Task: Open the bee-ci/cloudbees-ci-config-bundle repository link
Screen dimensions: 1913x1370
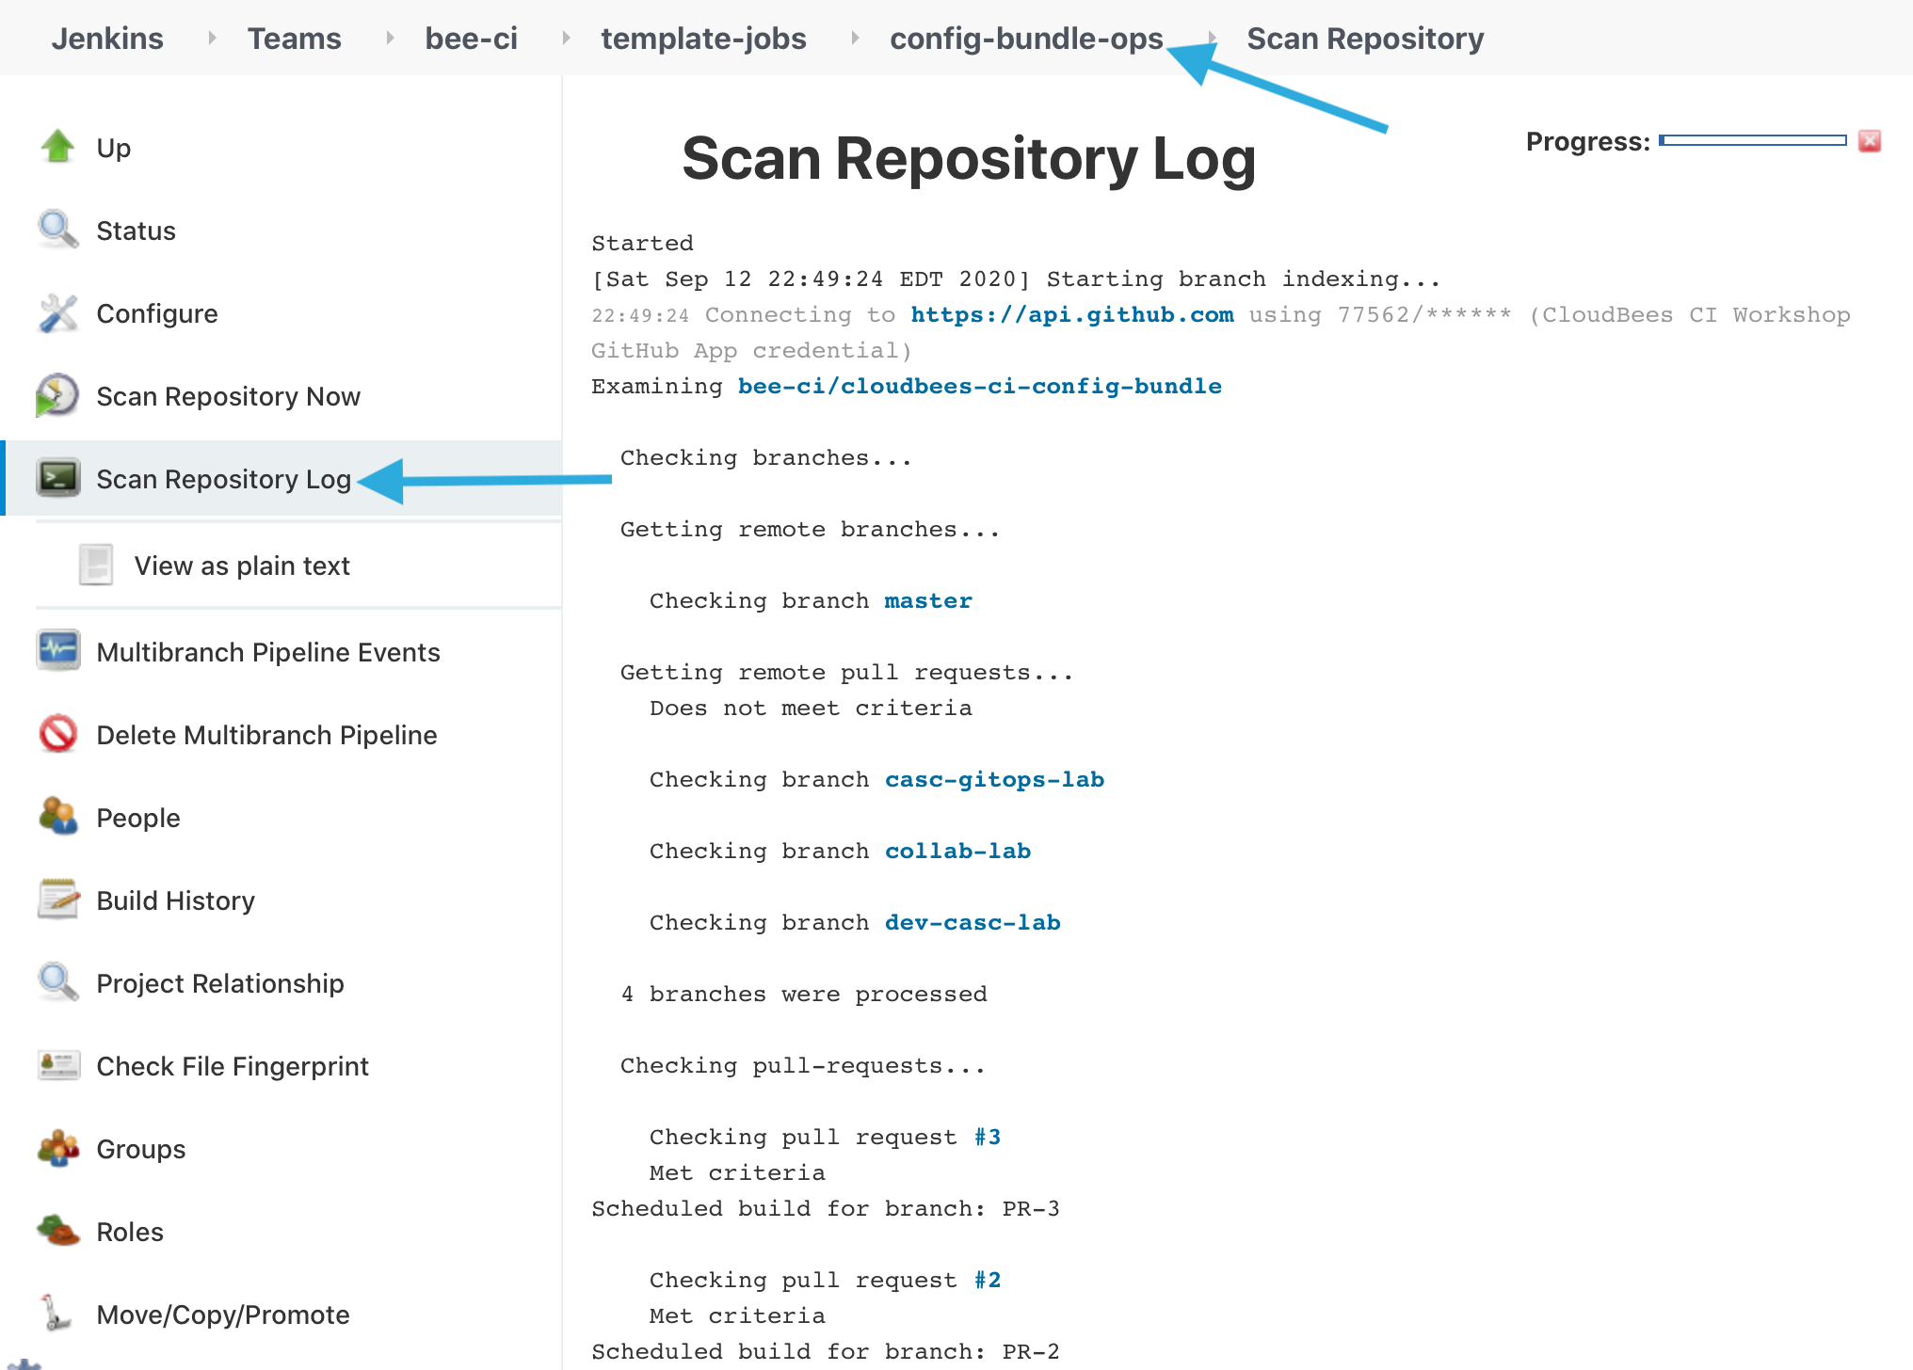Action: point(979,386)
